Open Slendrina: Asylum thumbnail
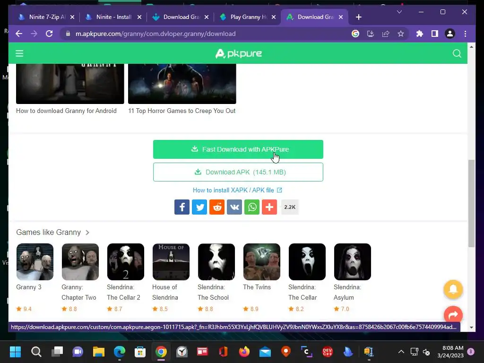The width and height of the screenshot is (484, 363). [x=353, y=262]
